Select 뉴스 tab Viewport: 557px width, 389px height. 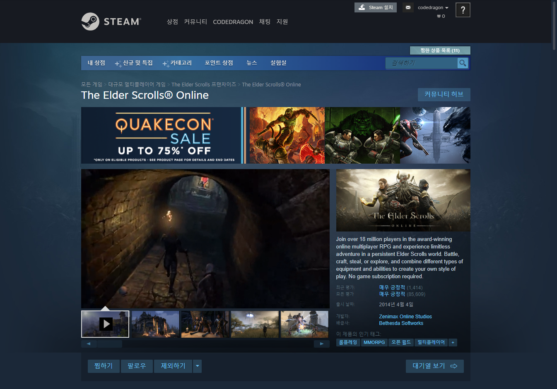pyautogui.click(x=252, y=63)
